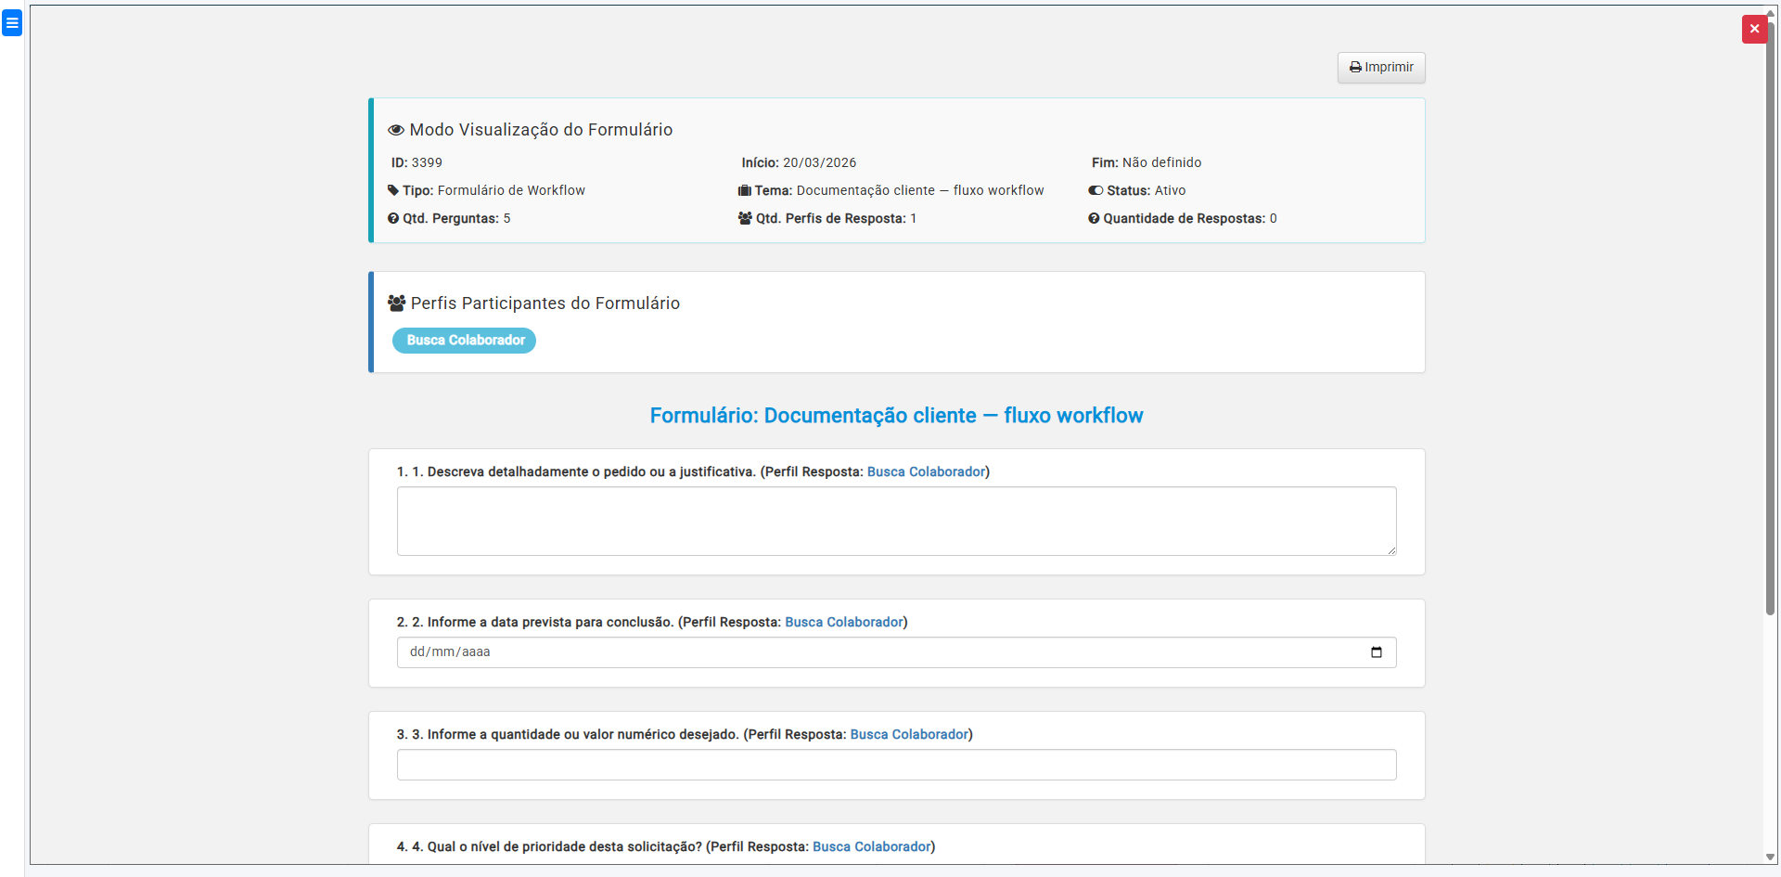Click the Formulário Documentação cliente title
This screenshot has width=1781, height=877.
[x=896, y=416]
